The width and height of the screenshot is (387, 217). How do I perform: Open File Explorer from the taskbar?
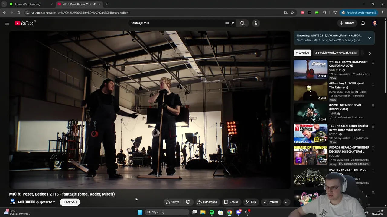click(203, 212)
